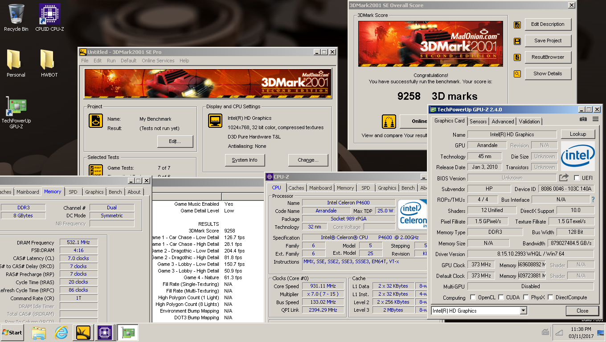Click the yellow Project document icon in 3DMark
Screen dimensions: 606x342
[95, 121]
